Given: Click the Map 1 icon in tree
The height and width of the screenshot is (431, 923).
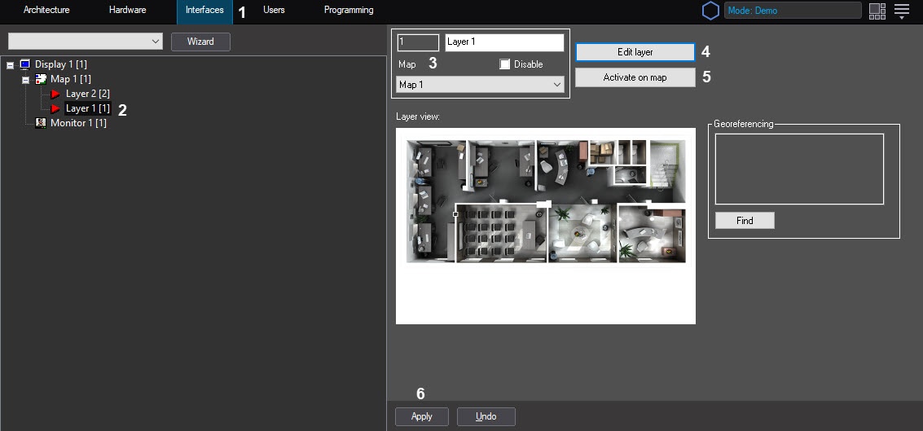Looking at the screenshot, I should coord(41,79).
